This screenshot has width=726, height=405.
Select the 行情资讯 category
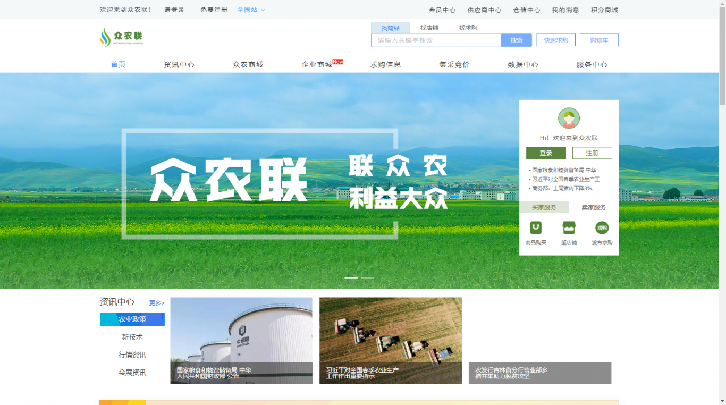[132, 355]
